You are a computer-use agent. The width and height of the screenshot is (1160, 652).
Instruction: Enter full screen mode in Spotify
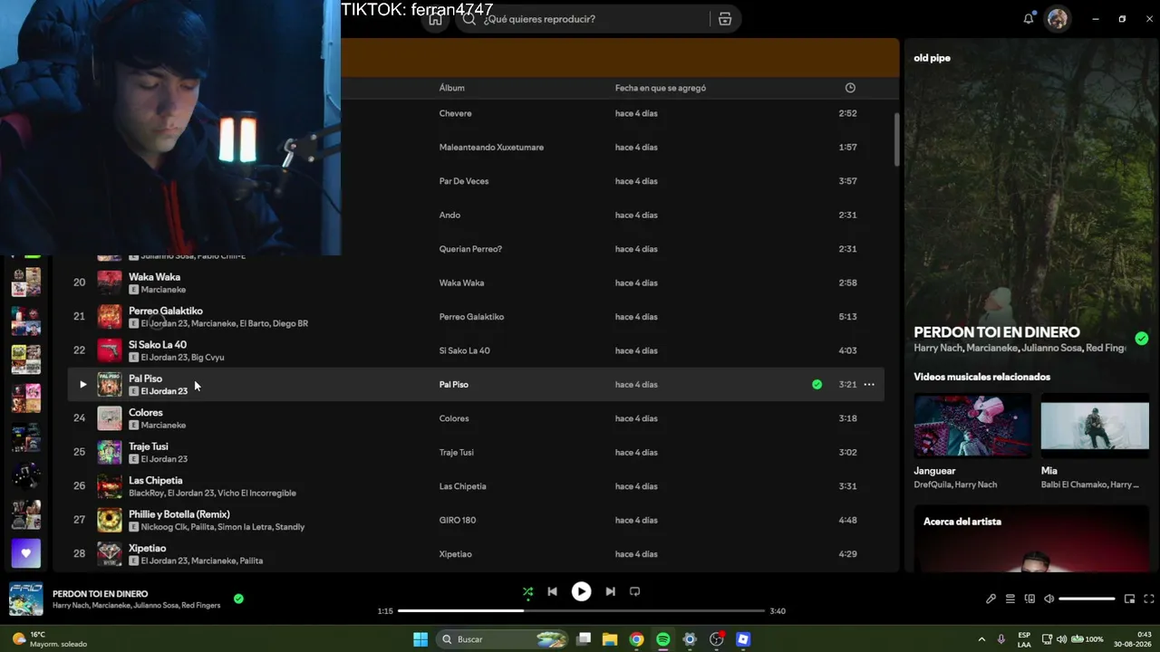[1149, 599]
